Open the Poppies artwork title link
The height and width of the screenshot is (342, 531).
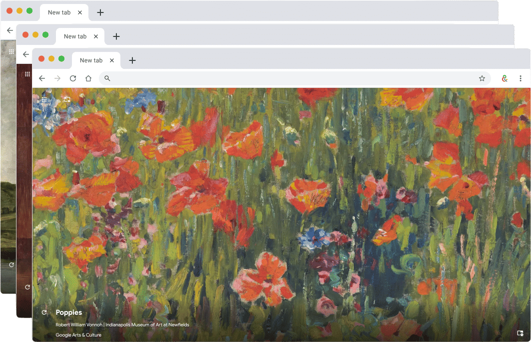coord(68,312)
